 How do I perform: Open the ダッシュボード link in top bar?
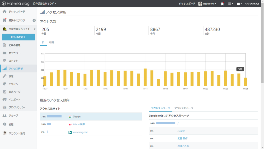point(187,4)
